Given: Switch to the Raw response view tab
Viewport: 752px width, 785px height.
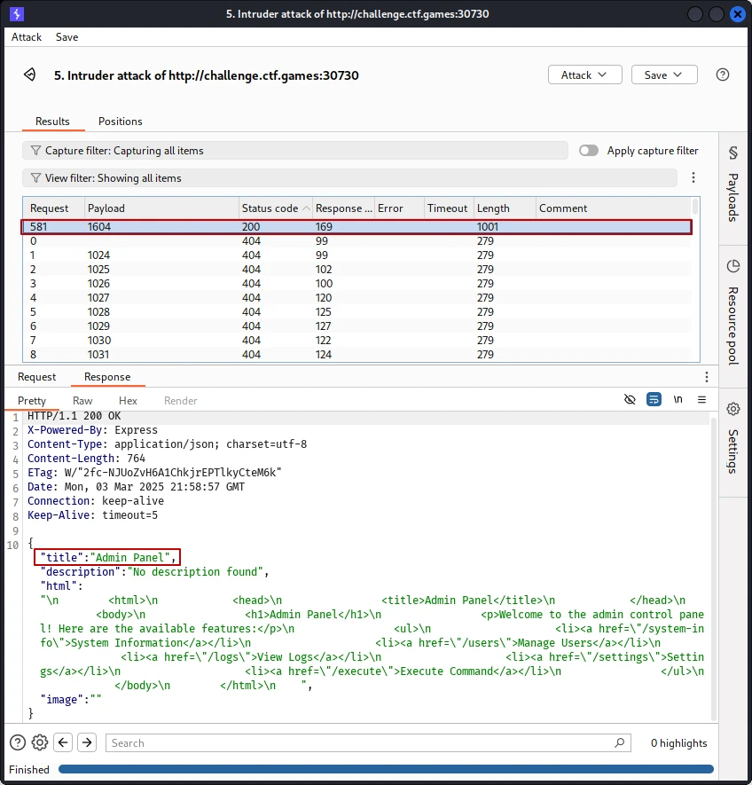Looking at the screenshot, I should (x=82, y=401).
